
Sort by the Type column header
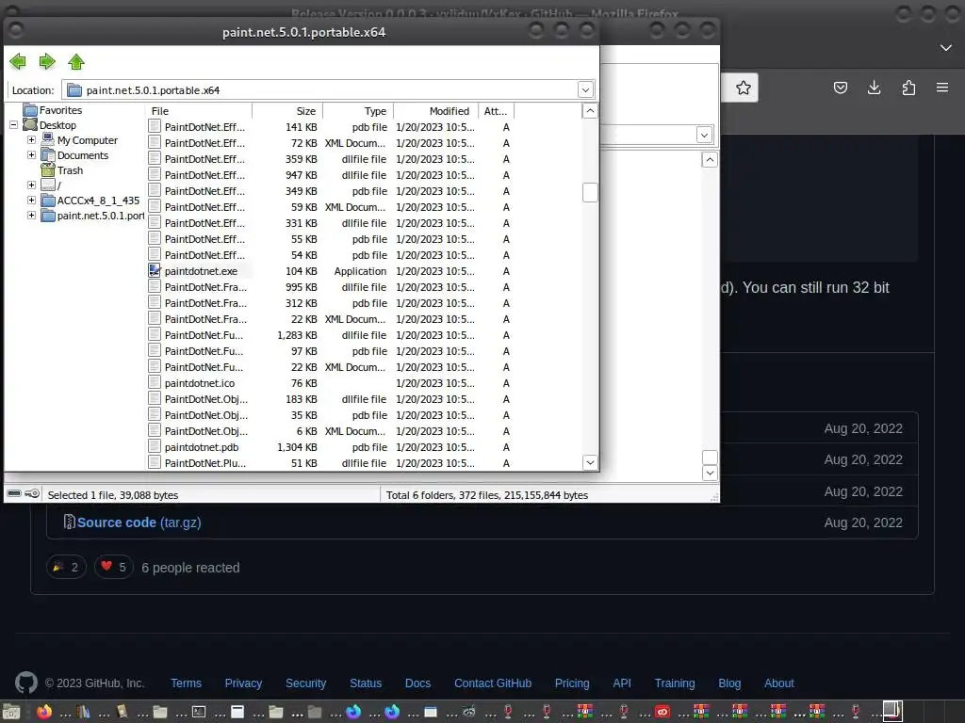(358, 111)
